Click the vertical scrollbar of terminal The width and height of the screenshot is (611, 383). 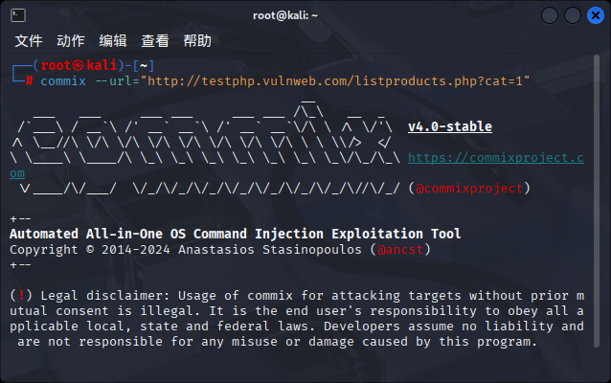pyautogui.click(x=597, y=201)
